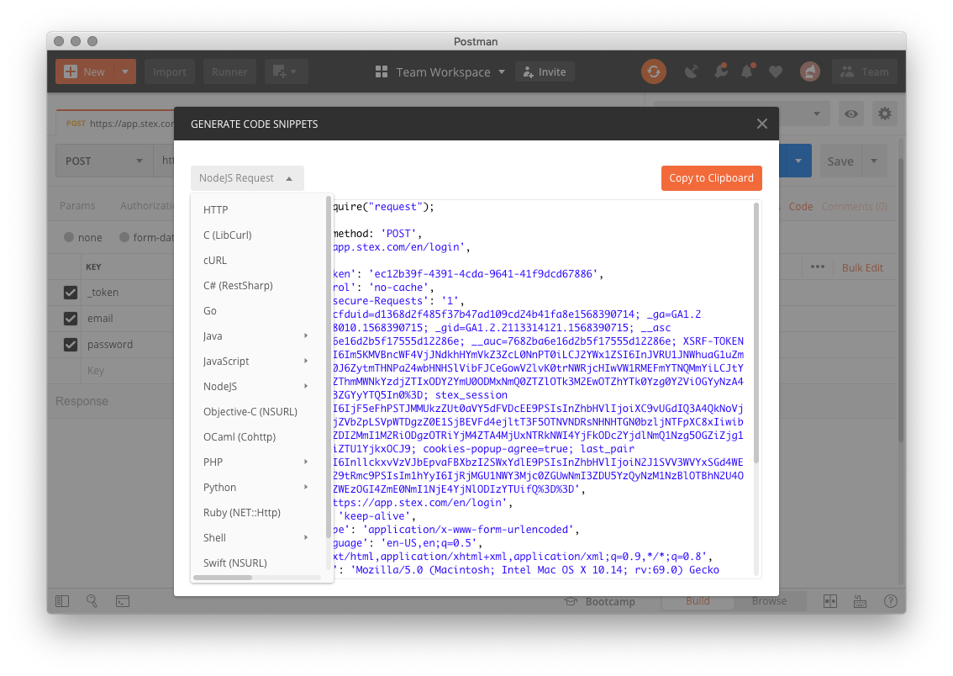Viewport: 953px width, 676px height.
Task: Click the language list horizontal scrollbar
Action: (x=223, y=578)
